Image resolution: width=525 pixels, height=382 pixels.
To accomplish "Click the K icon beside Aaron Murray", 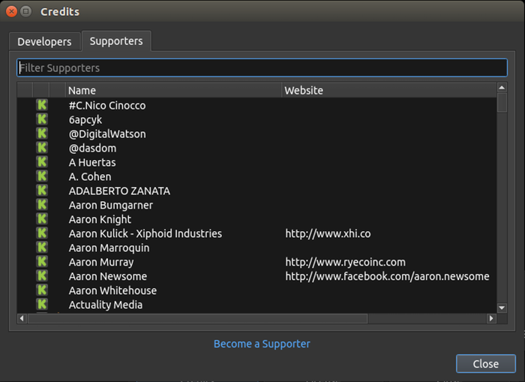I will (42, 262).
